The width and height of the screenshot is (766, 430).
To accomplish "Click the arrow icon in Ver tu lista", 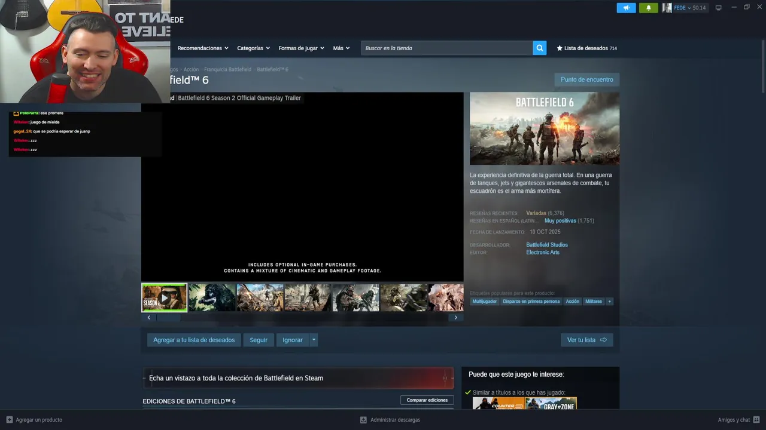I will [x=603, y=340].
